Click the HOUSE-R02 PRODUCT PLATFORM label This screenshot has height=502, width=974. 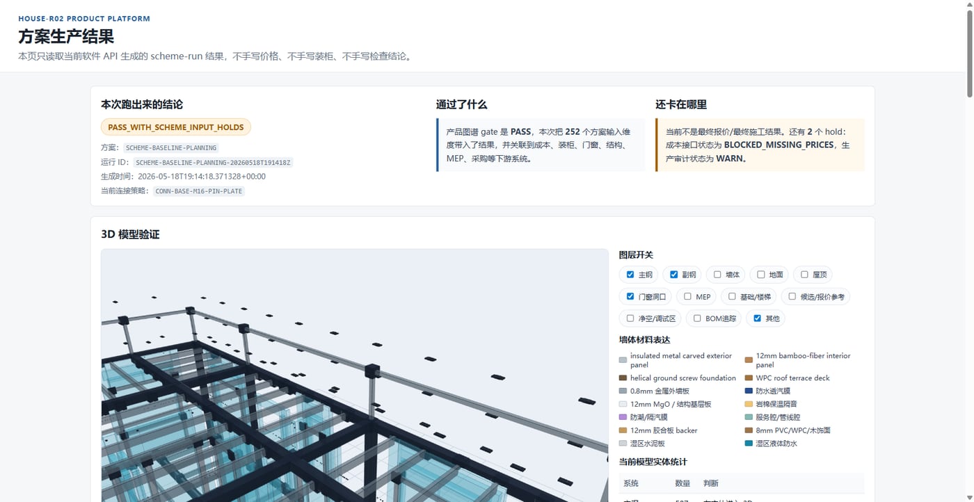84,19
